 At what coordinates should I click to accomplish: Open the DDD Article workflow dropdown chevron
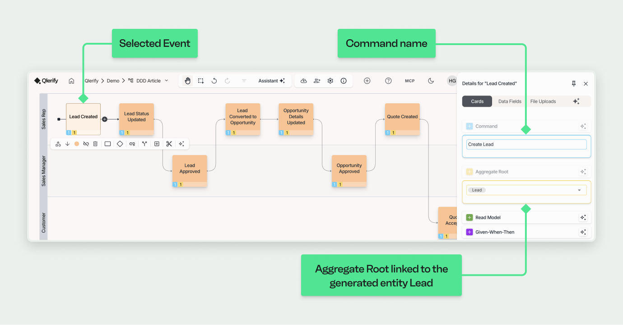tap(166, 81)
